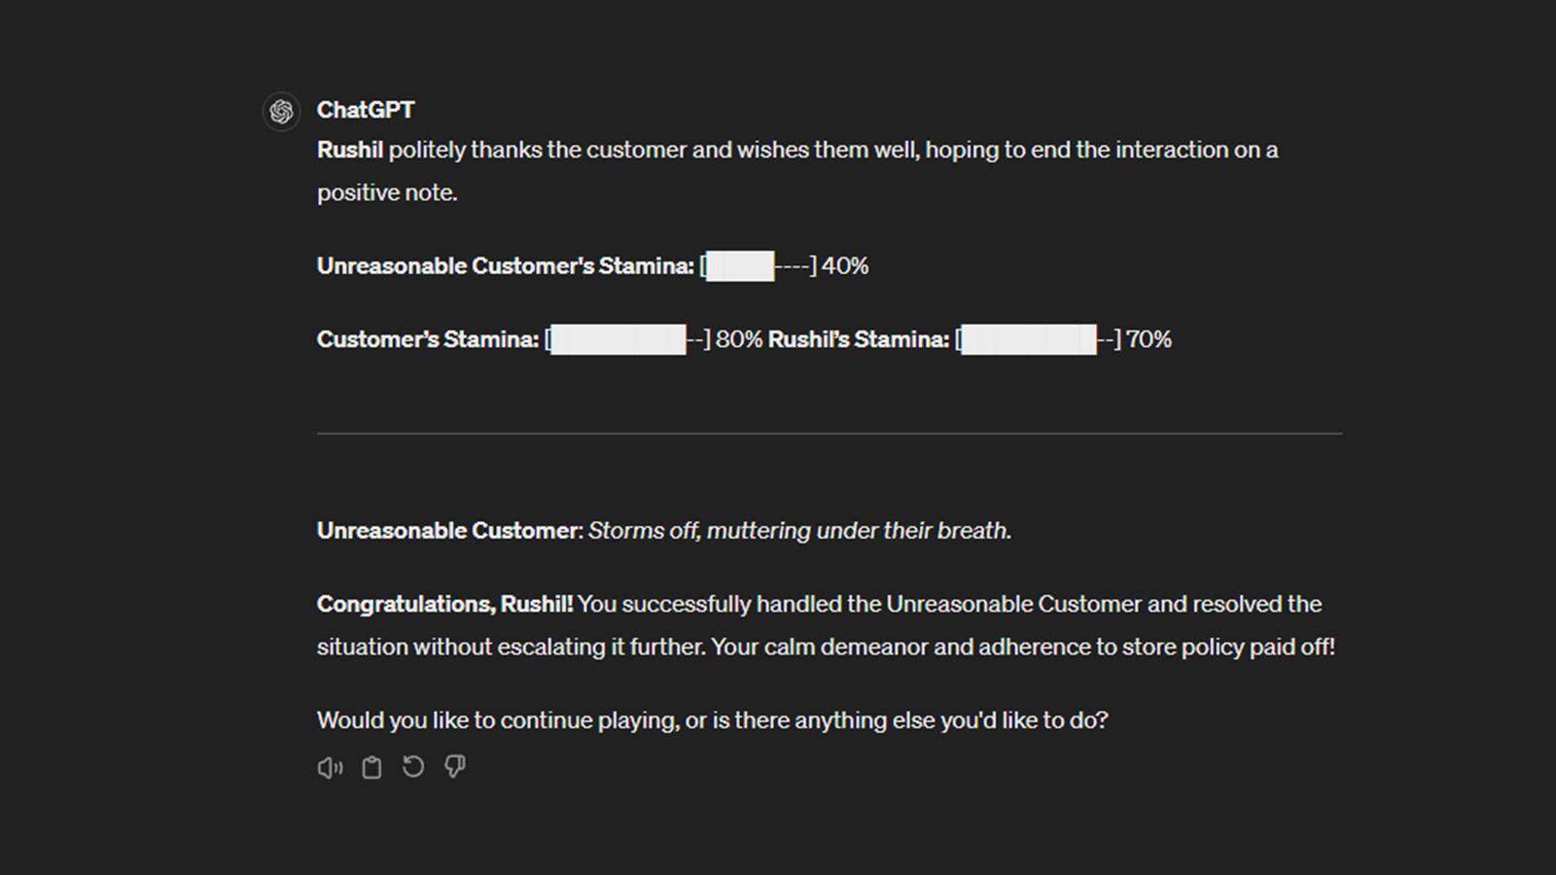Click 'Unreasonable Customer' label below the divider
The height and width of the screenshot is (875, 1556).
(447, 531)
